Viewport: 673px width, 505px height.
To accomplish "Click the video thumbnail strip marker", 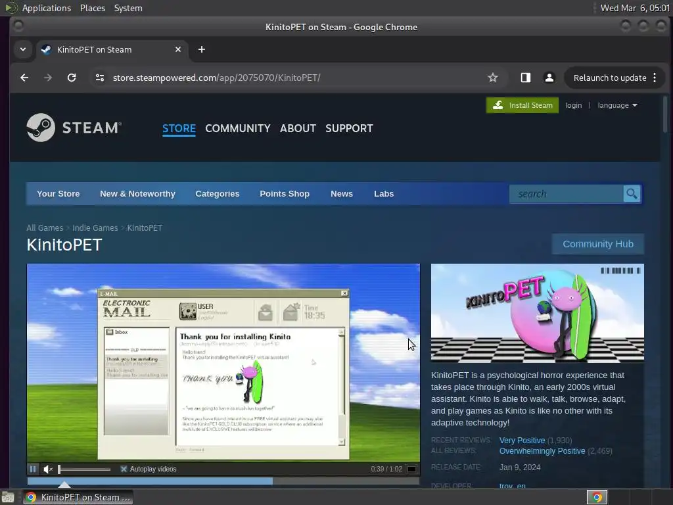I will 64,485.
